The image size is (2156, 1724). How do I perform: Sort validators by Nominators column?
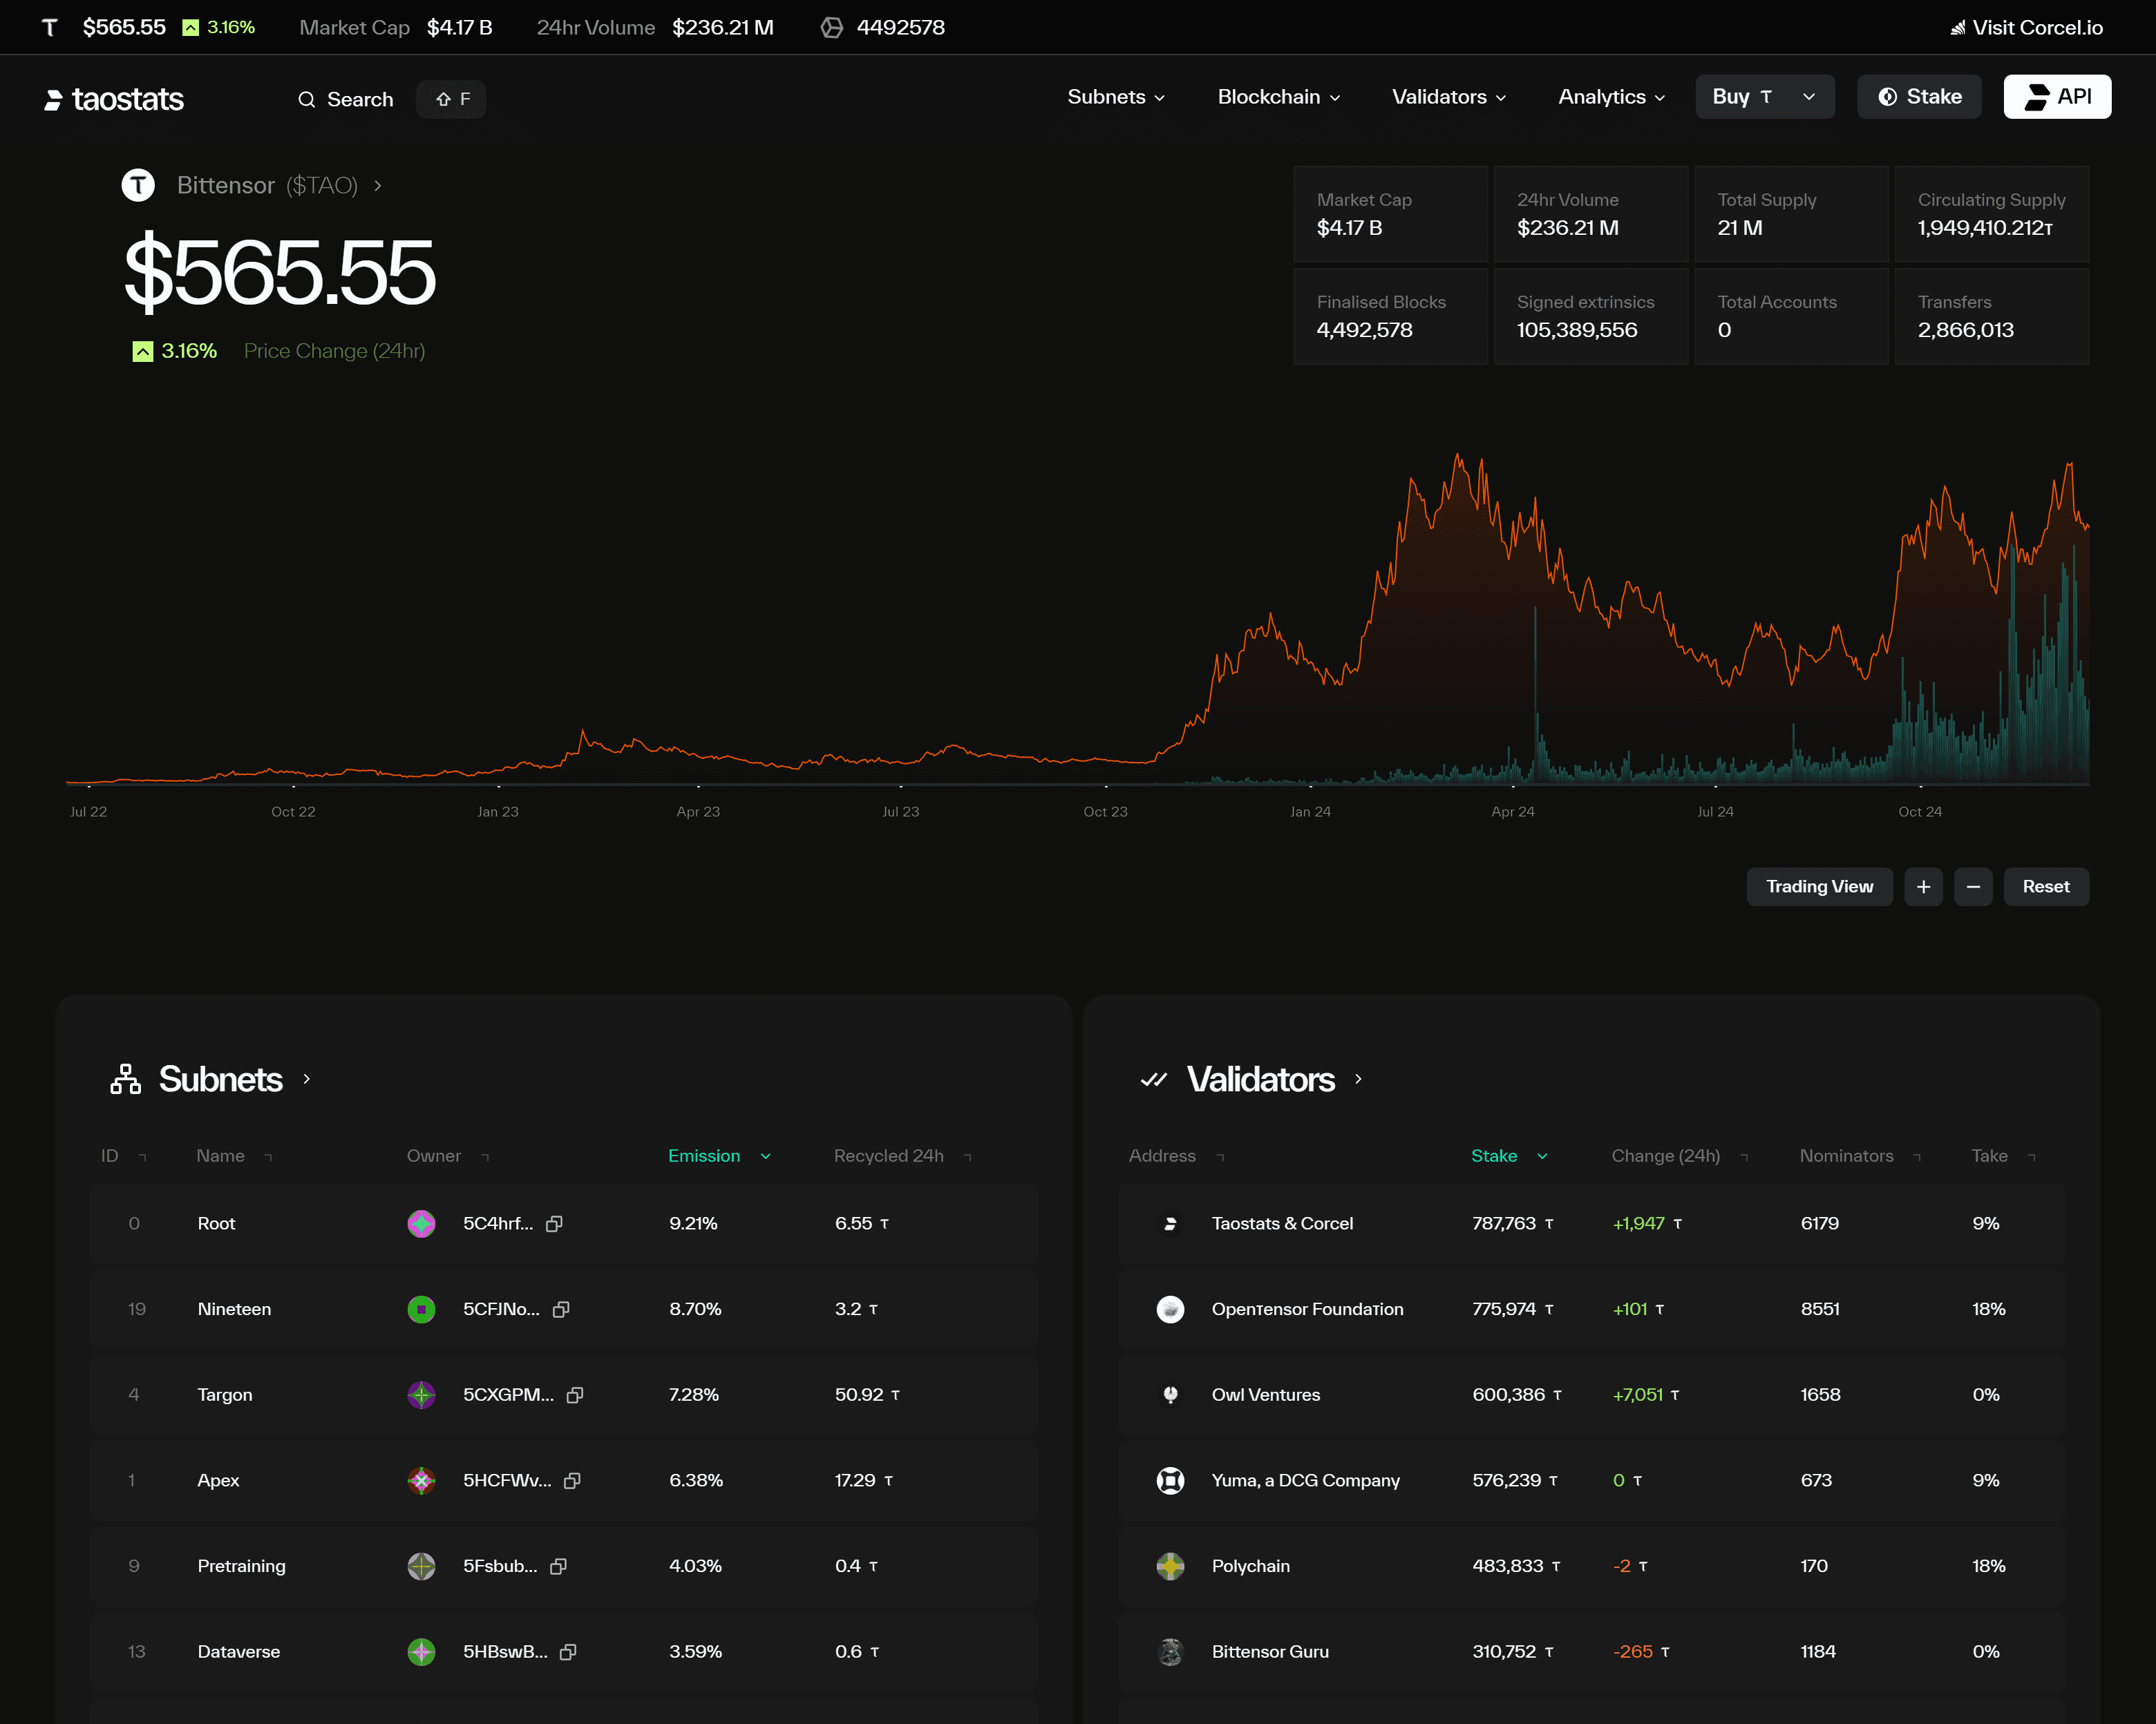[1861, 1156]
